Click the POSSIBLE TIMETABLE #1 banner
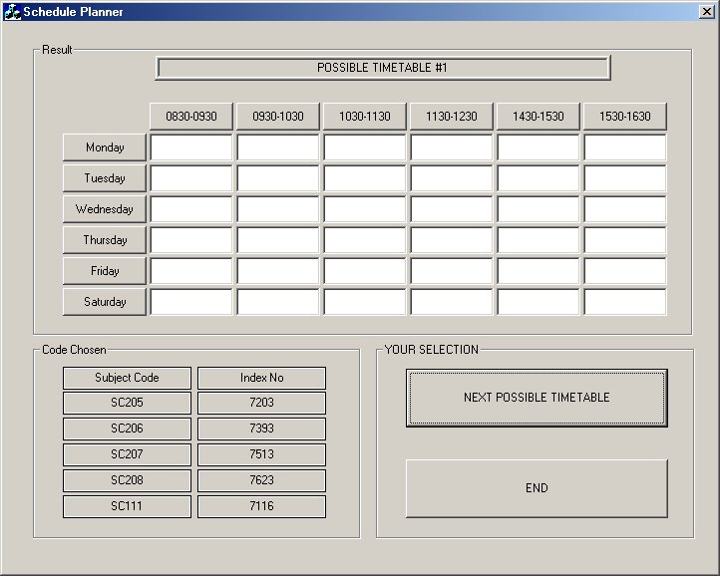Image resolution: width=720 pixels, height=576 pixels. click(x=382, y=68)
